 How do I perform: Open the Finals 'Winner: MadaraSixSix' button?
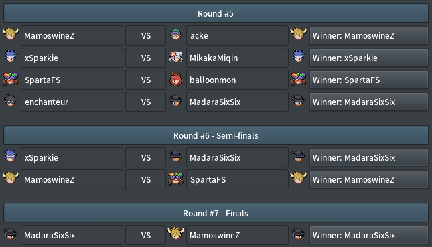[369, 235]
